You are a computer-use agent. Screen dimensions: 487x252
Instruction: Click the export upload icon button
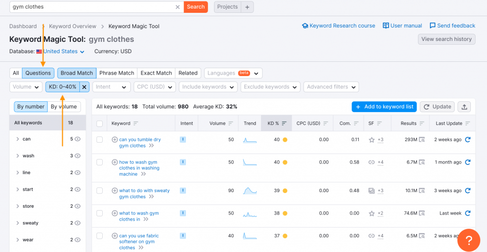[x=464, y=107]
